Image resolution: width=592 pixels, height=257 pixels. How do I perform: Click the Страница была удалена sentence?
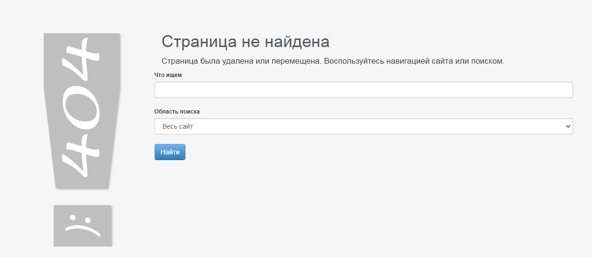tap(332, 61)
